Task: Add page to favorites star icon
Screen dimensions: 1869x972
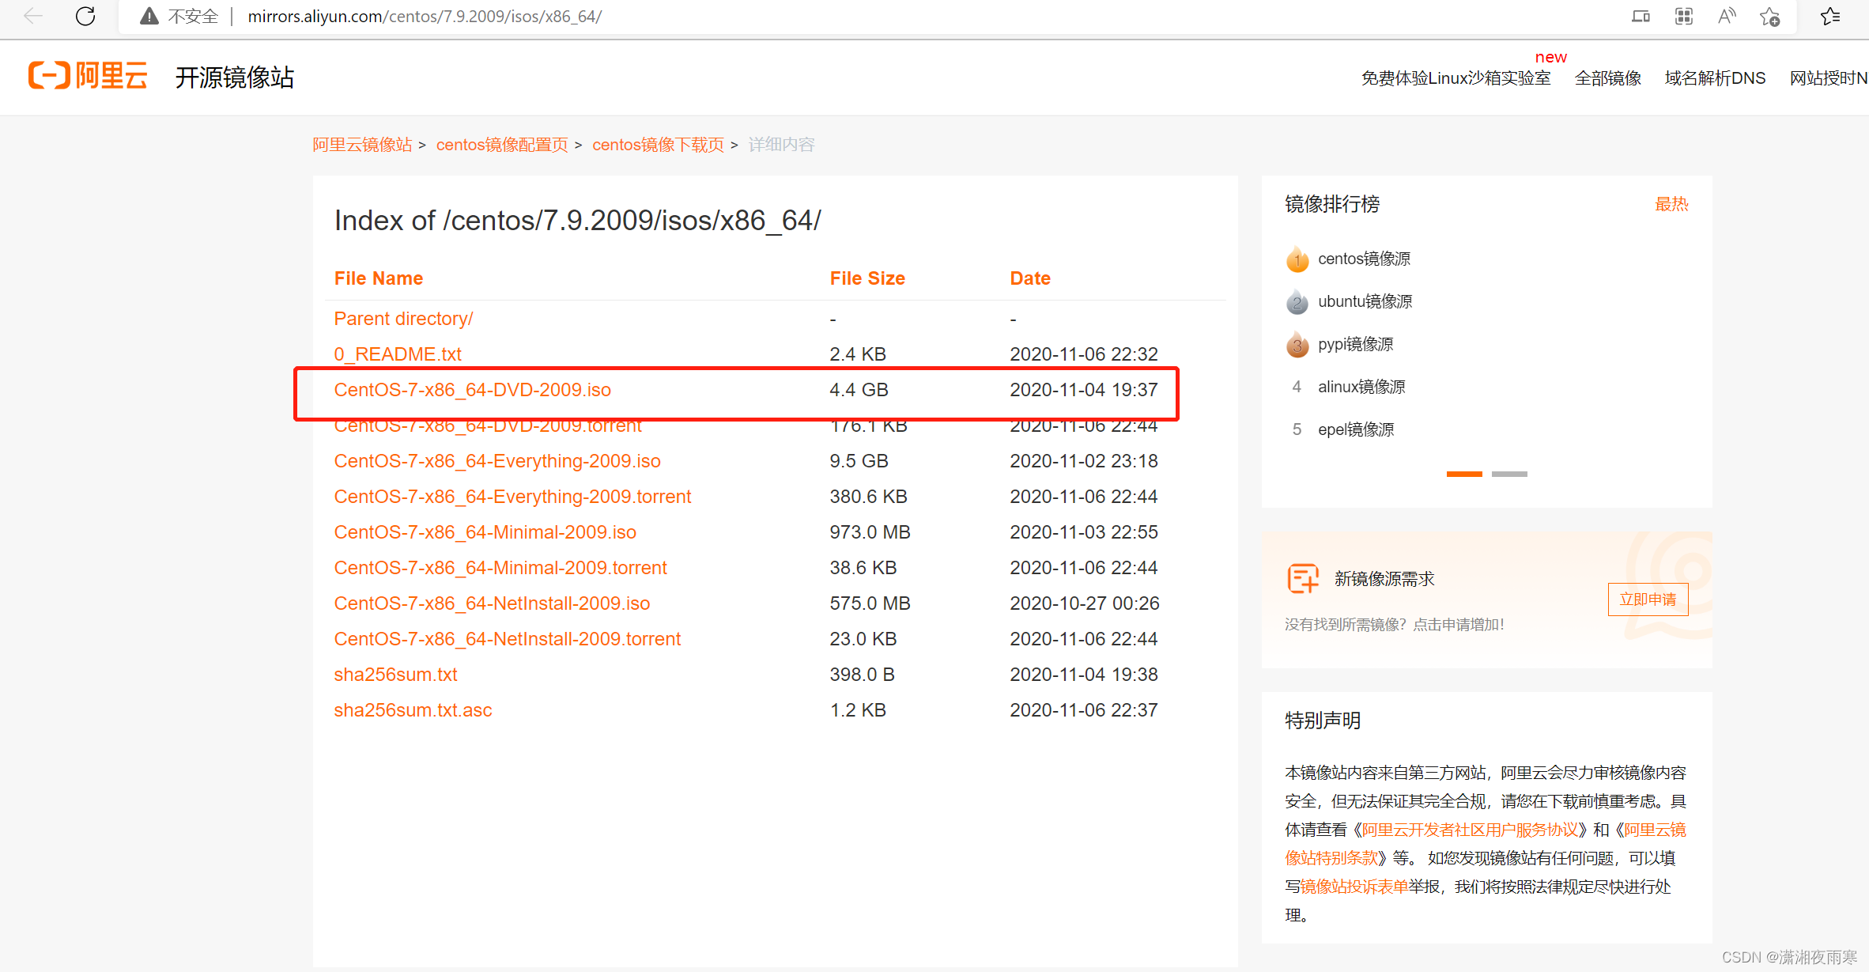Action: pos(1770,17)
